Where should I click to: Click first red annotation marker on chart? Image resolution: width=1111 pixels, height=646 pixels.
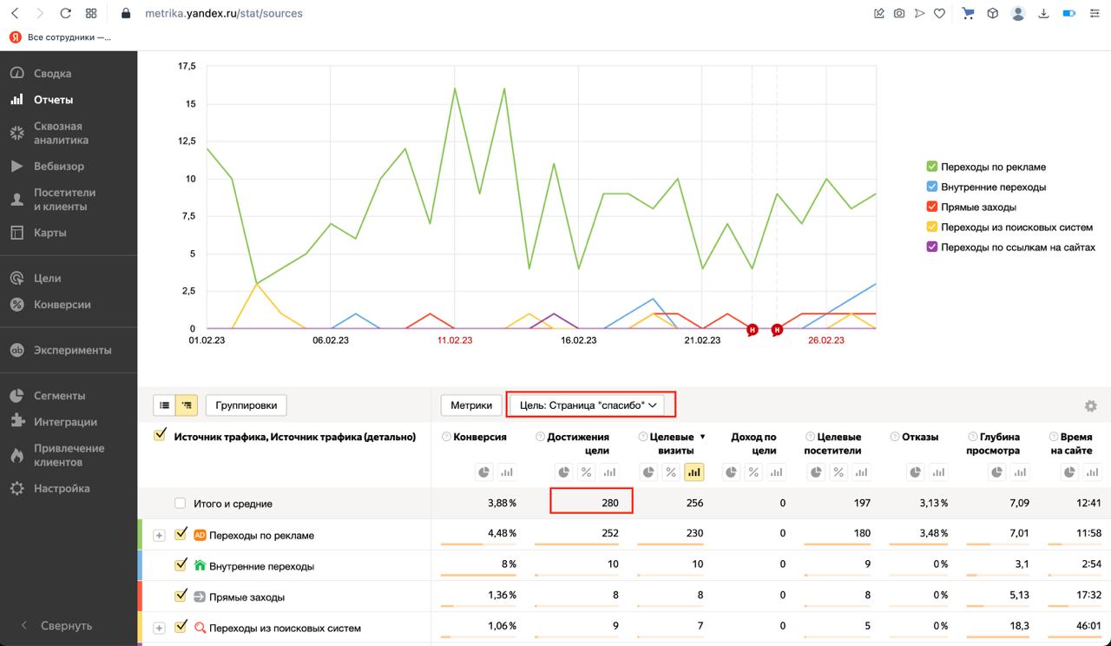753,329
